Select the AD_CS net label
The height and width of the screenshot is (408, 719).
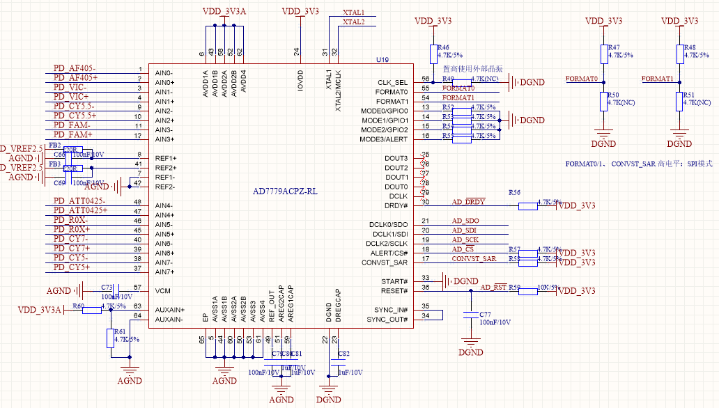tap(463, 249)
